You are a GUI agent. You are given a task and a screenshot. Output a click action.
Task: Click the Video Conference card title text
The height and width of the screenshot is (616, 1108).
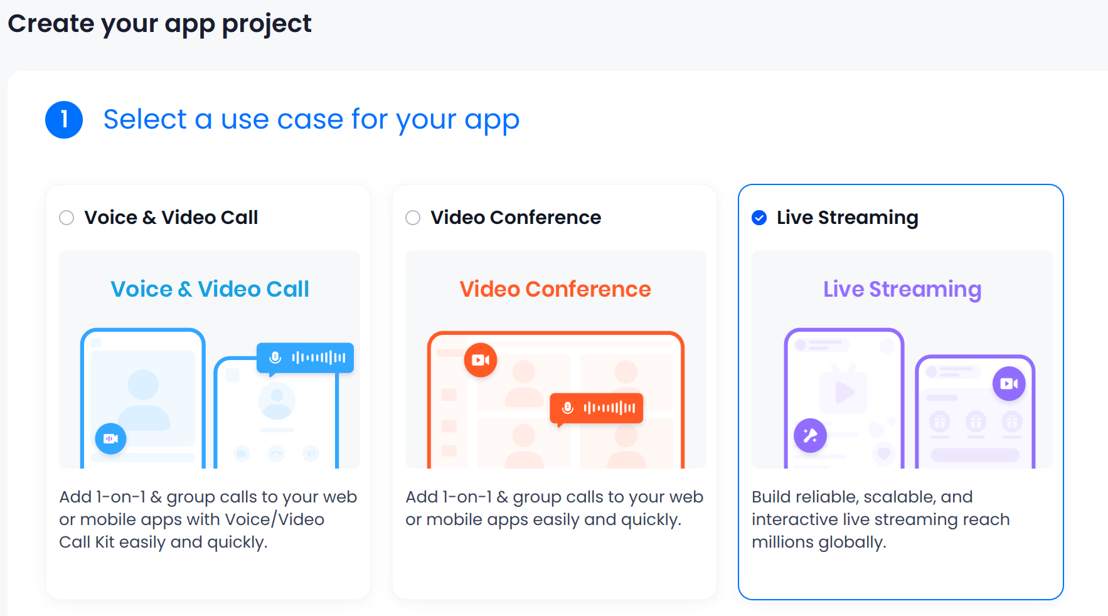[x=516, y=218]
